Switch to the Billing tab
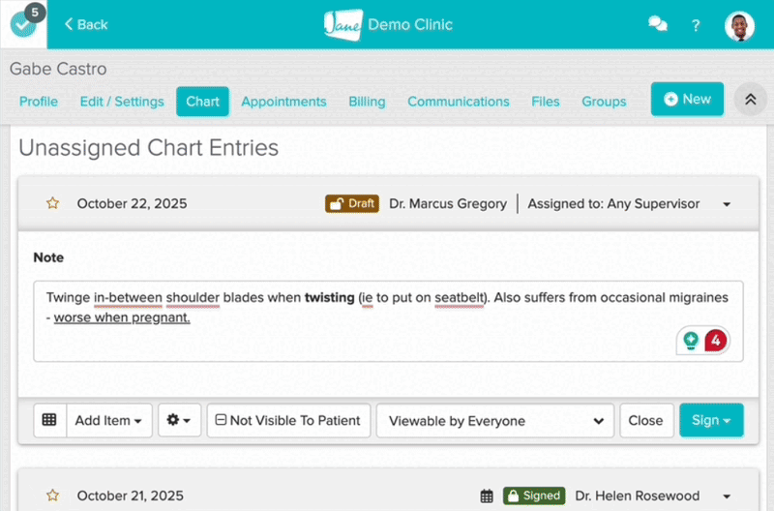Screen dimensions: 774x511 [367, 102]
